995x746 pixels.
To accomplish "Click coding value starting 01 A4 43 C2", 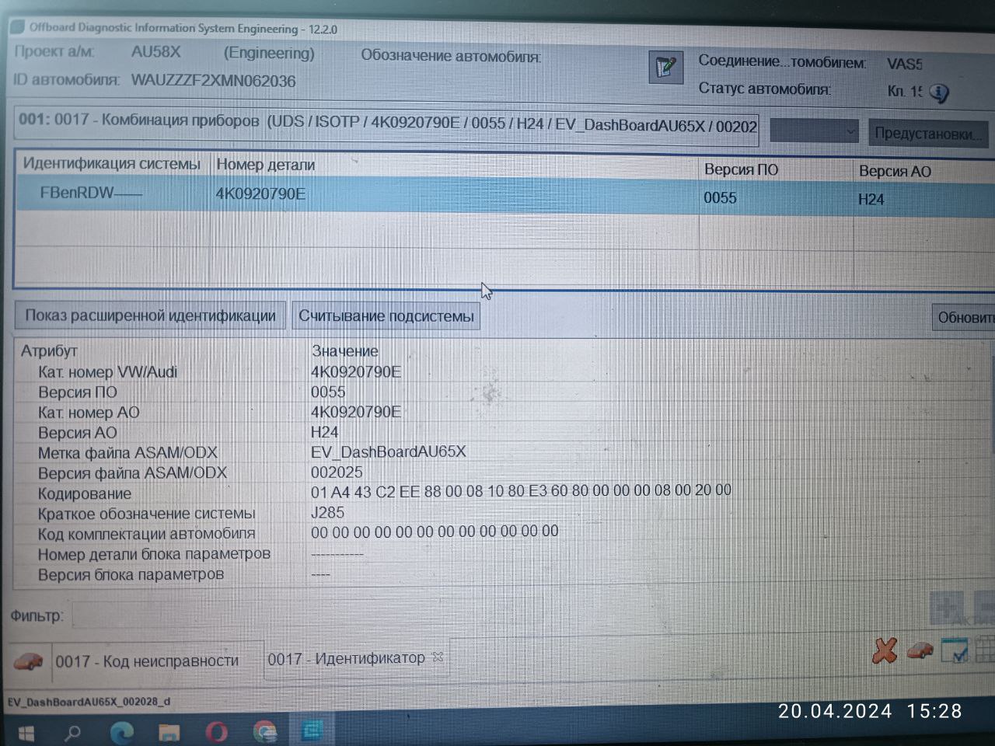I will pyautogui.click(x=521, y=490).
